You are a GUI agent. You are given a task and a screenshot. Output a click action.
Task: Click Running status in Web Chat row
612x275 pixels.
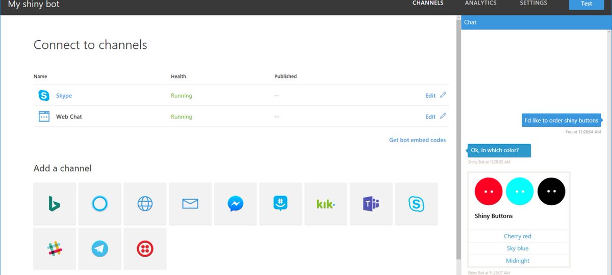point(182,117)
